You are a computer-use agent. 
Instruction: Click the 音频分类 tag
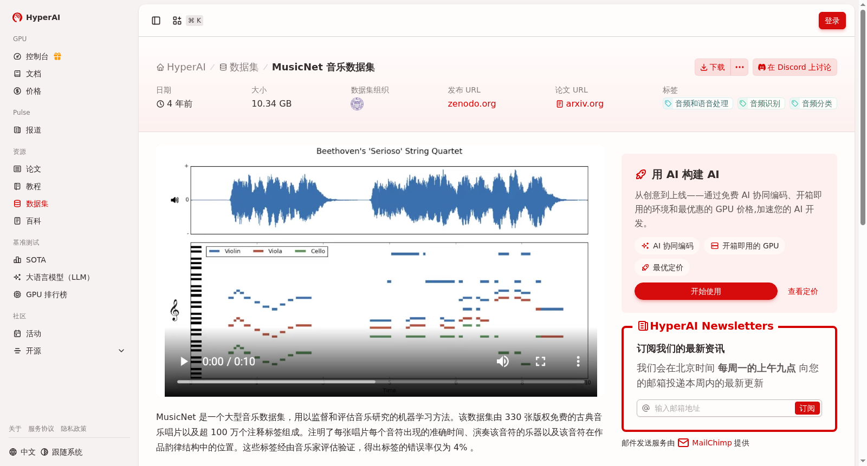[813, 103]
